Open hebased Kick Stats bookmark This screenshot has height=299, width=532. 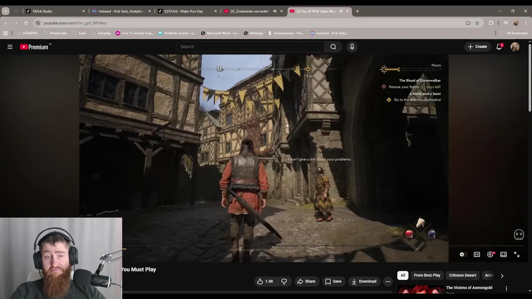329,33
